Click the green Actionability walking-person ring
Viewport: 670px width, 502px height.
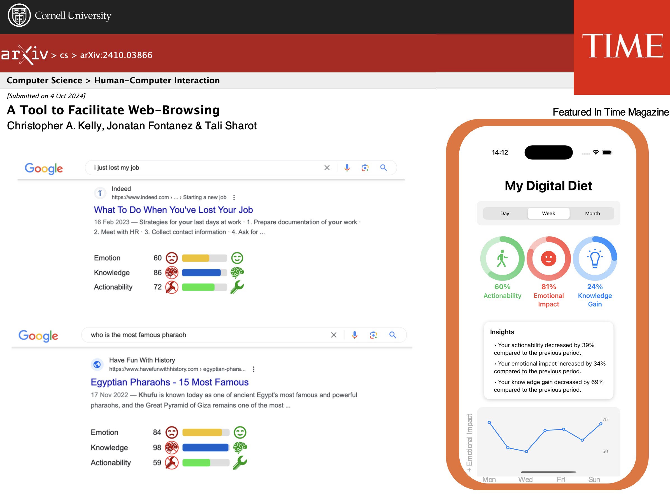pyautogui.click(x=502, y=258)
